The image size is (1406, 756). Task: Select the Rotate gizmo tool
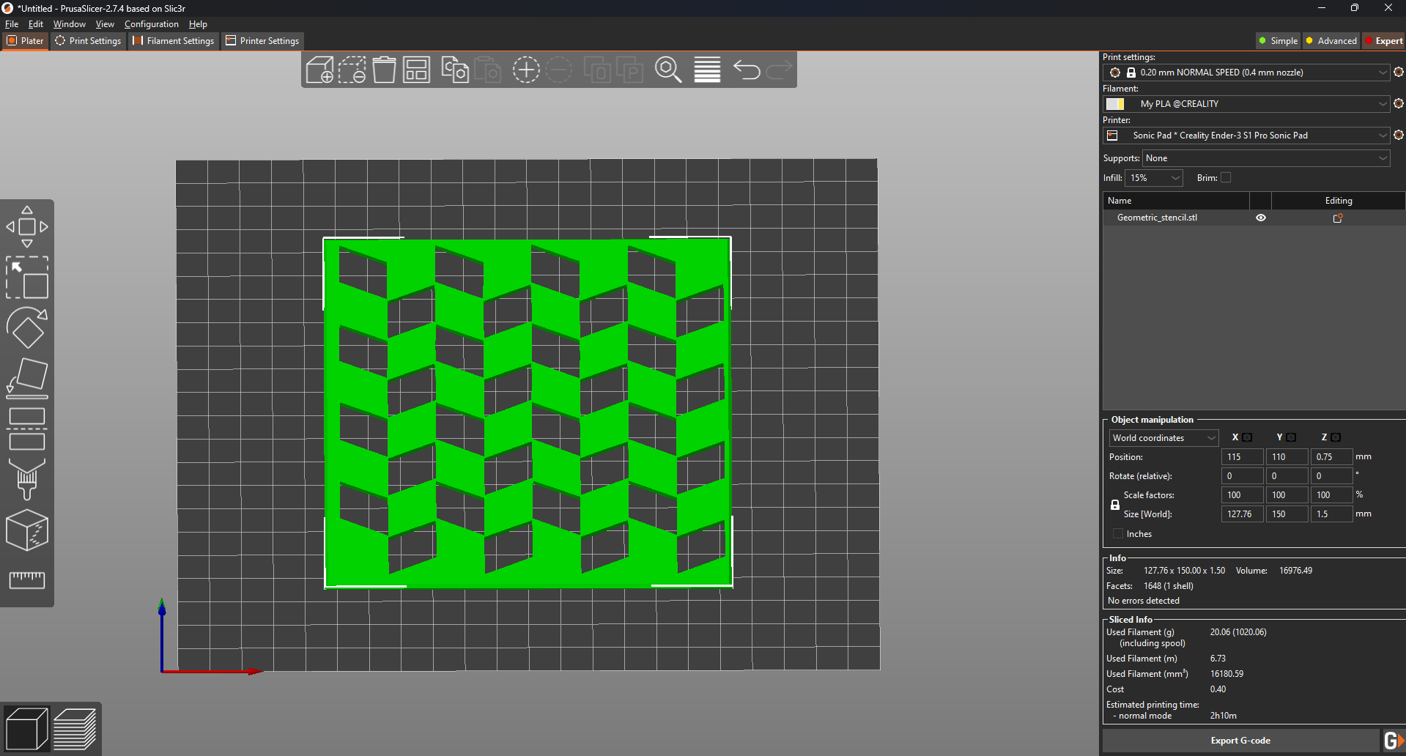pyautogui.click(x=27, y=327)
